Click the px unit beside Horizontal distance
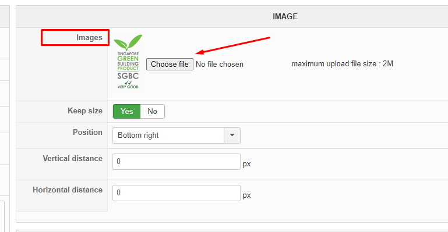Viewport: 448px width, 232px height. pyautogui.click(x=246, y=195)
